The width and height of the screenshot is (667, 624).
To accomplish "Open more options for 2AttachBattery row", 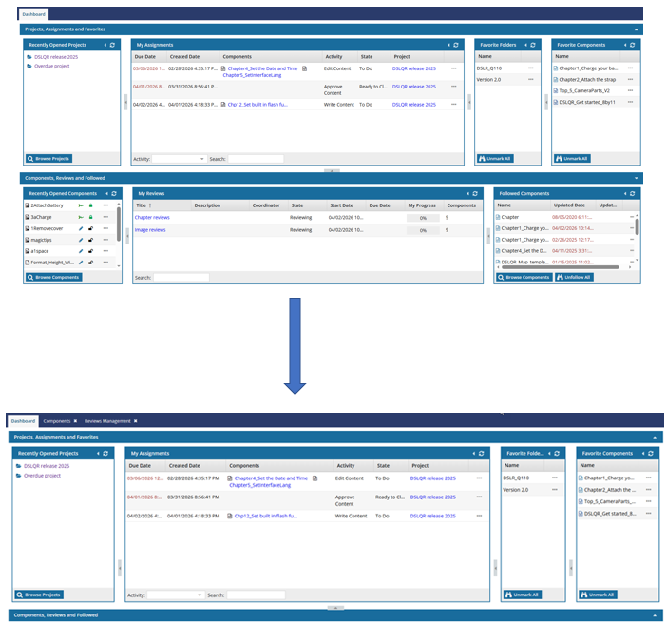I will (105, 205).
